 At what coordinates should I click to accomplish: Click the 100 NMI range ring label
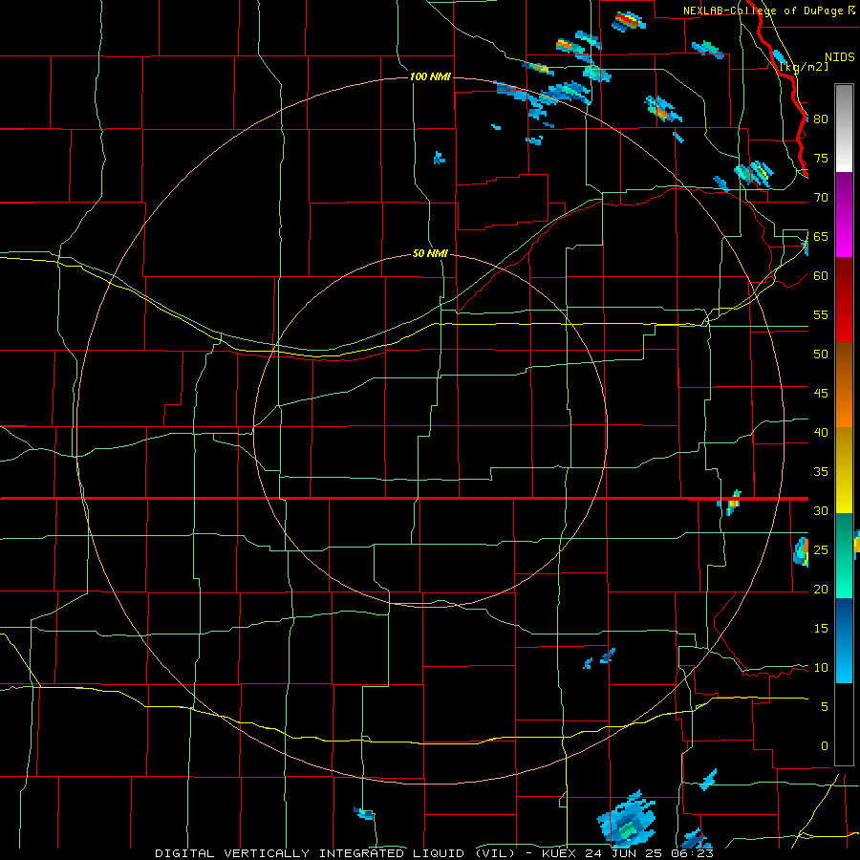click(430, 76)
